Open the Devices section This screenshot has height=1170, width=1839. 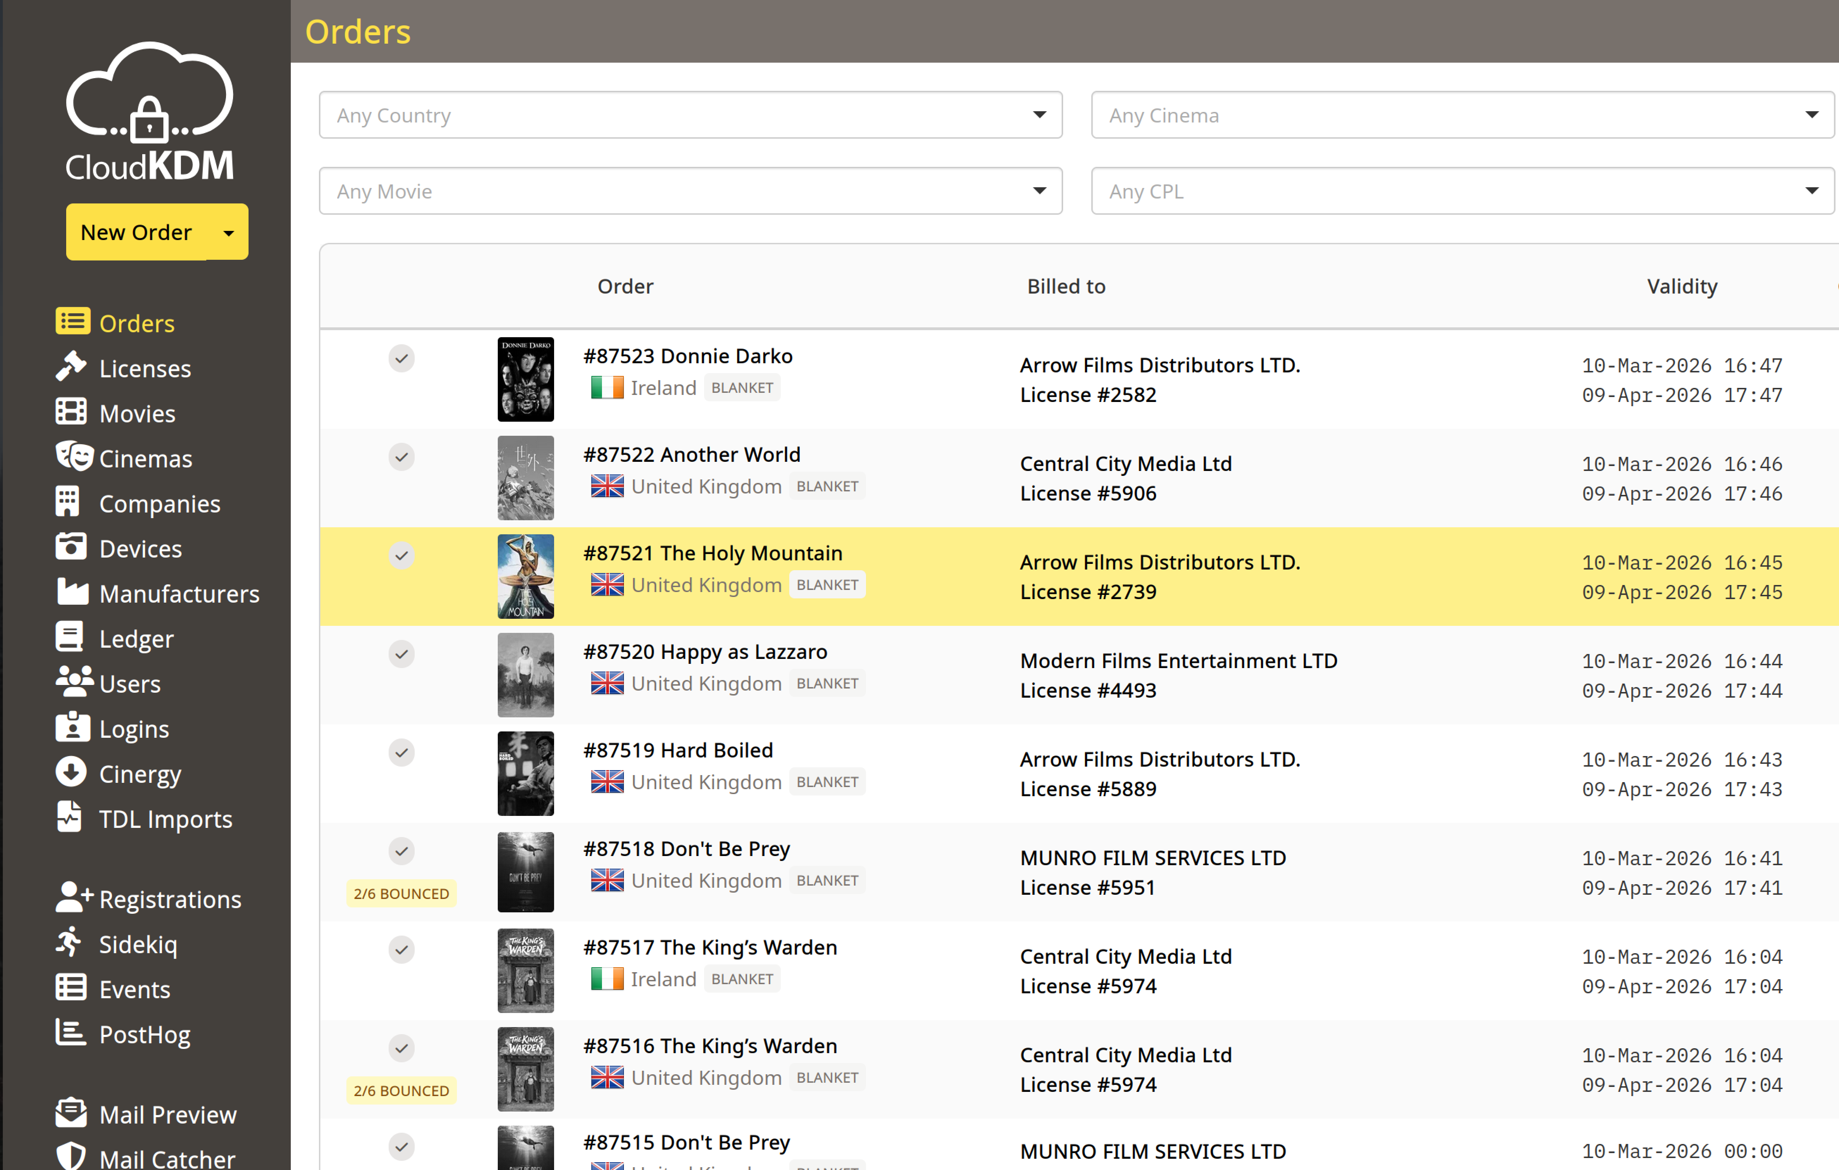click(x=140, y=548)
